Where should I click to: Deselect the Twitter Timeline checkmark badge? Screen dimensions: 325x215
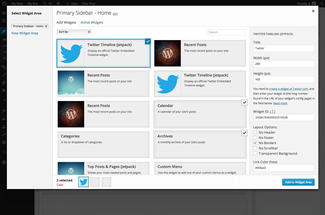pyautogui.click(x=148, y=41)
